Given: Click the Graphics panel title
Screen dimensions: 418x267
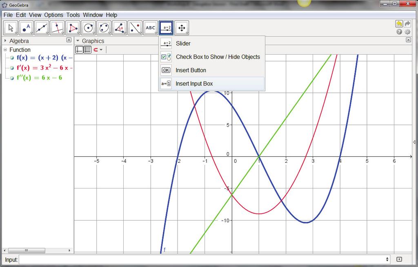Looking at the screenshot, I should [93, 41].
